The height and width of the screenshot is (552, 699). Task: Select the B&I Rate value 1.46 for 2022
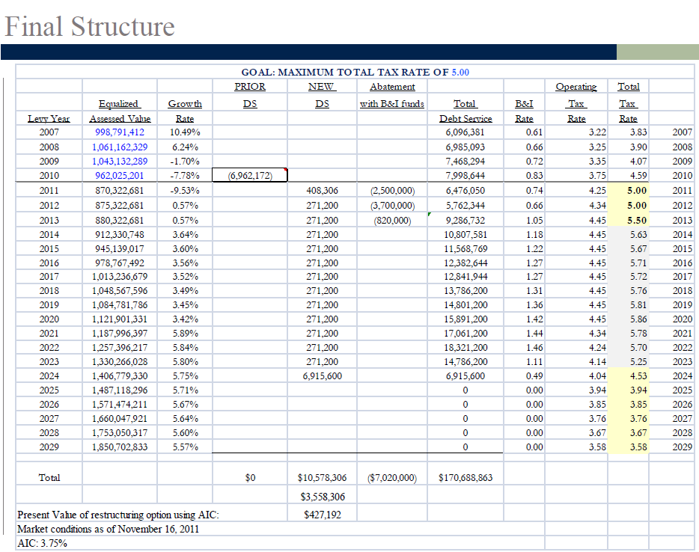point(534,348)
